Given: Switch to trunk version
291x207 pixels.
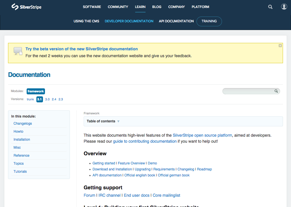Looking at the screenshot, I should tap(30, 99).
